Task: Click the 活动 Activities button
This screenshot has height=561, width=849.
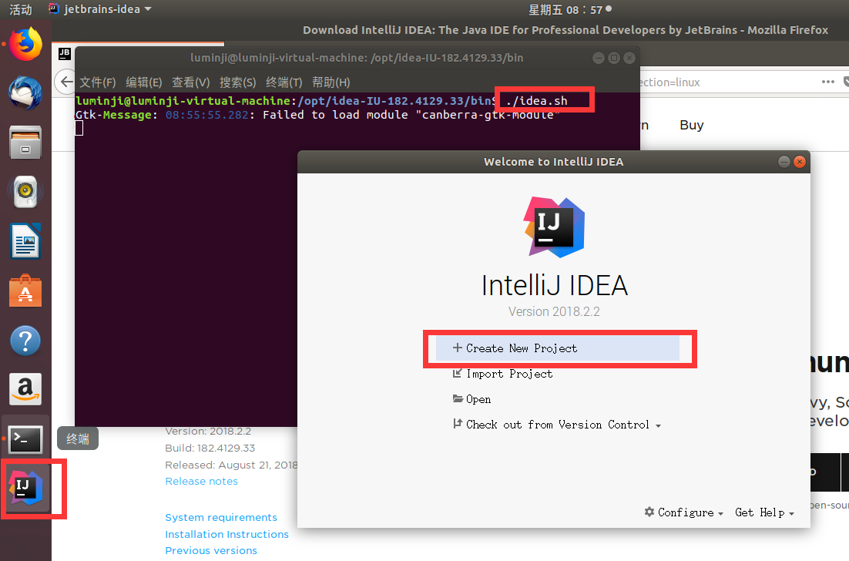Action: 21,9
